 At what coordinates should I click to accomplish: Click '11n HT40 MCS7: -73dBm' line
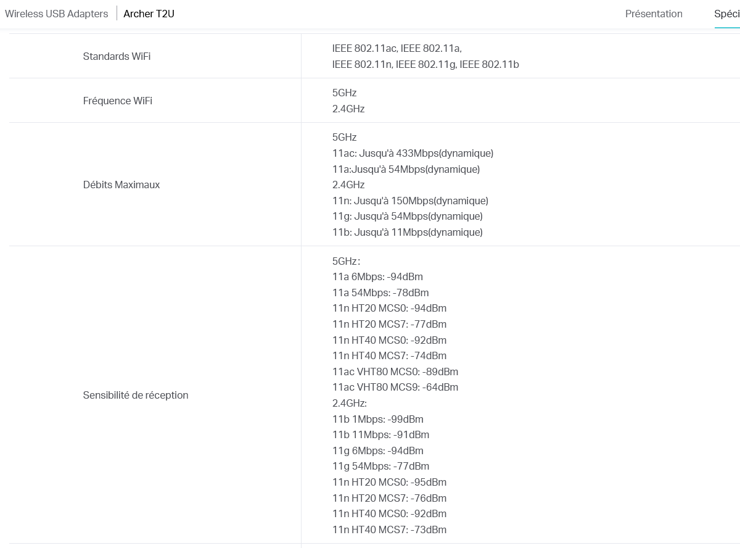pos(389,529)
